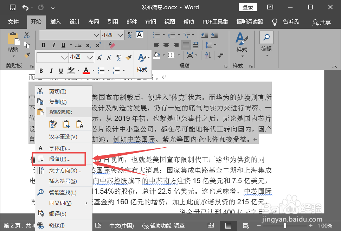Select justify alignment in ribbon
This screenshot has height=231, width=341.
pyautogui.click(x=186, y=45)
